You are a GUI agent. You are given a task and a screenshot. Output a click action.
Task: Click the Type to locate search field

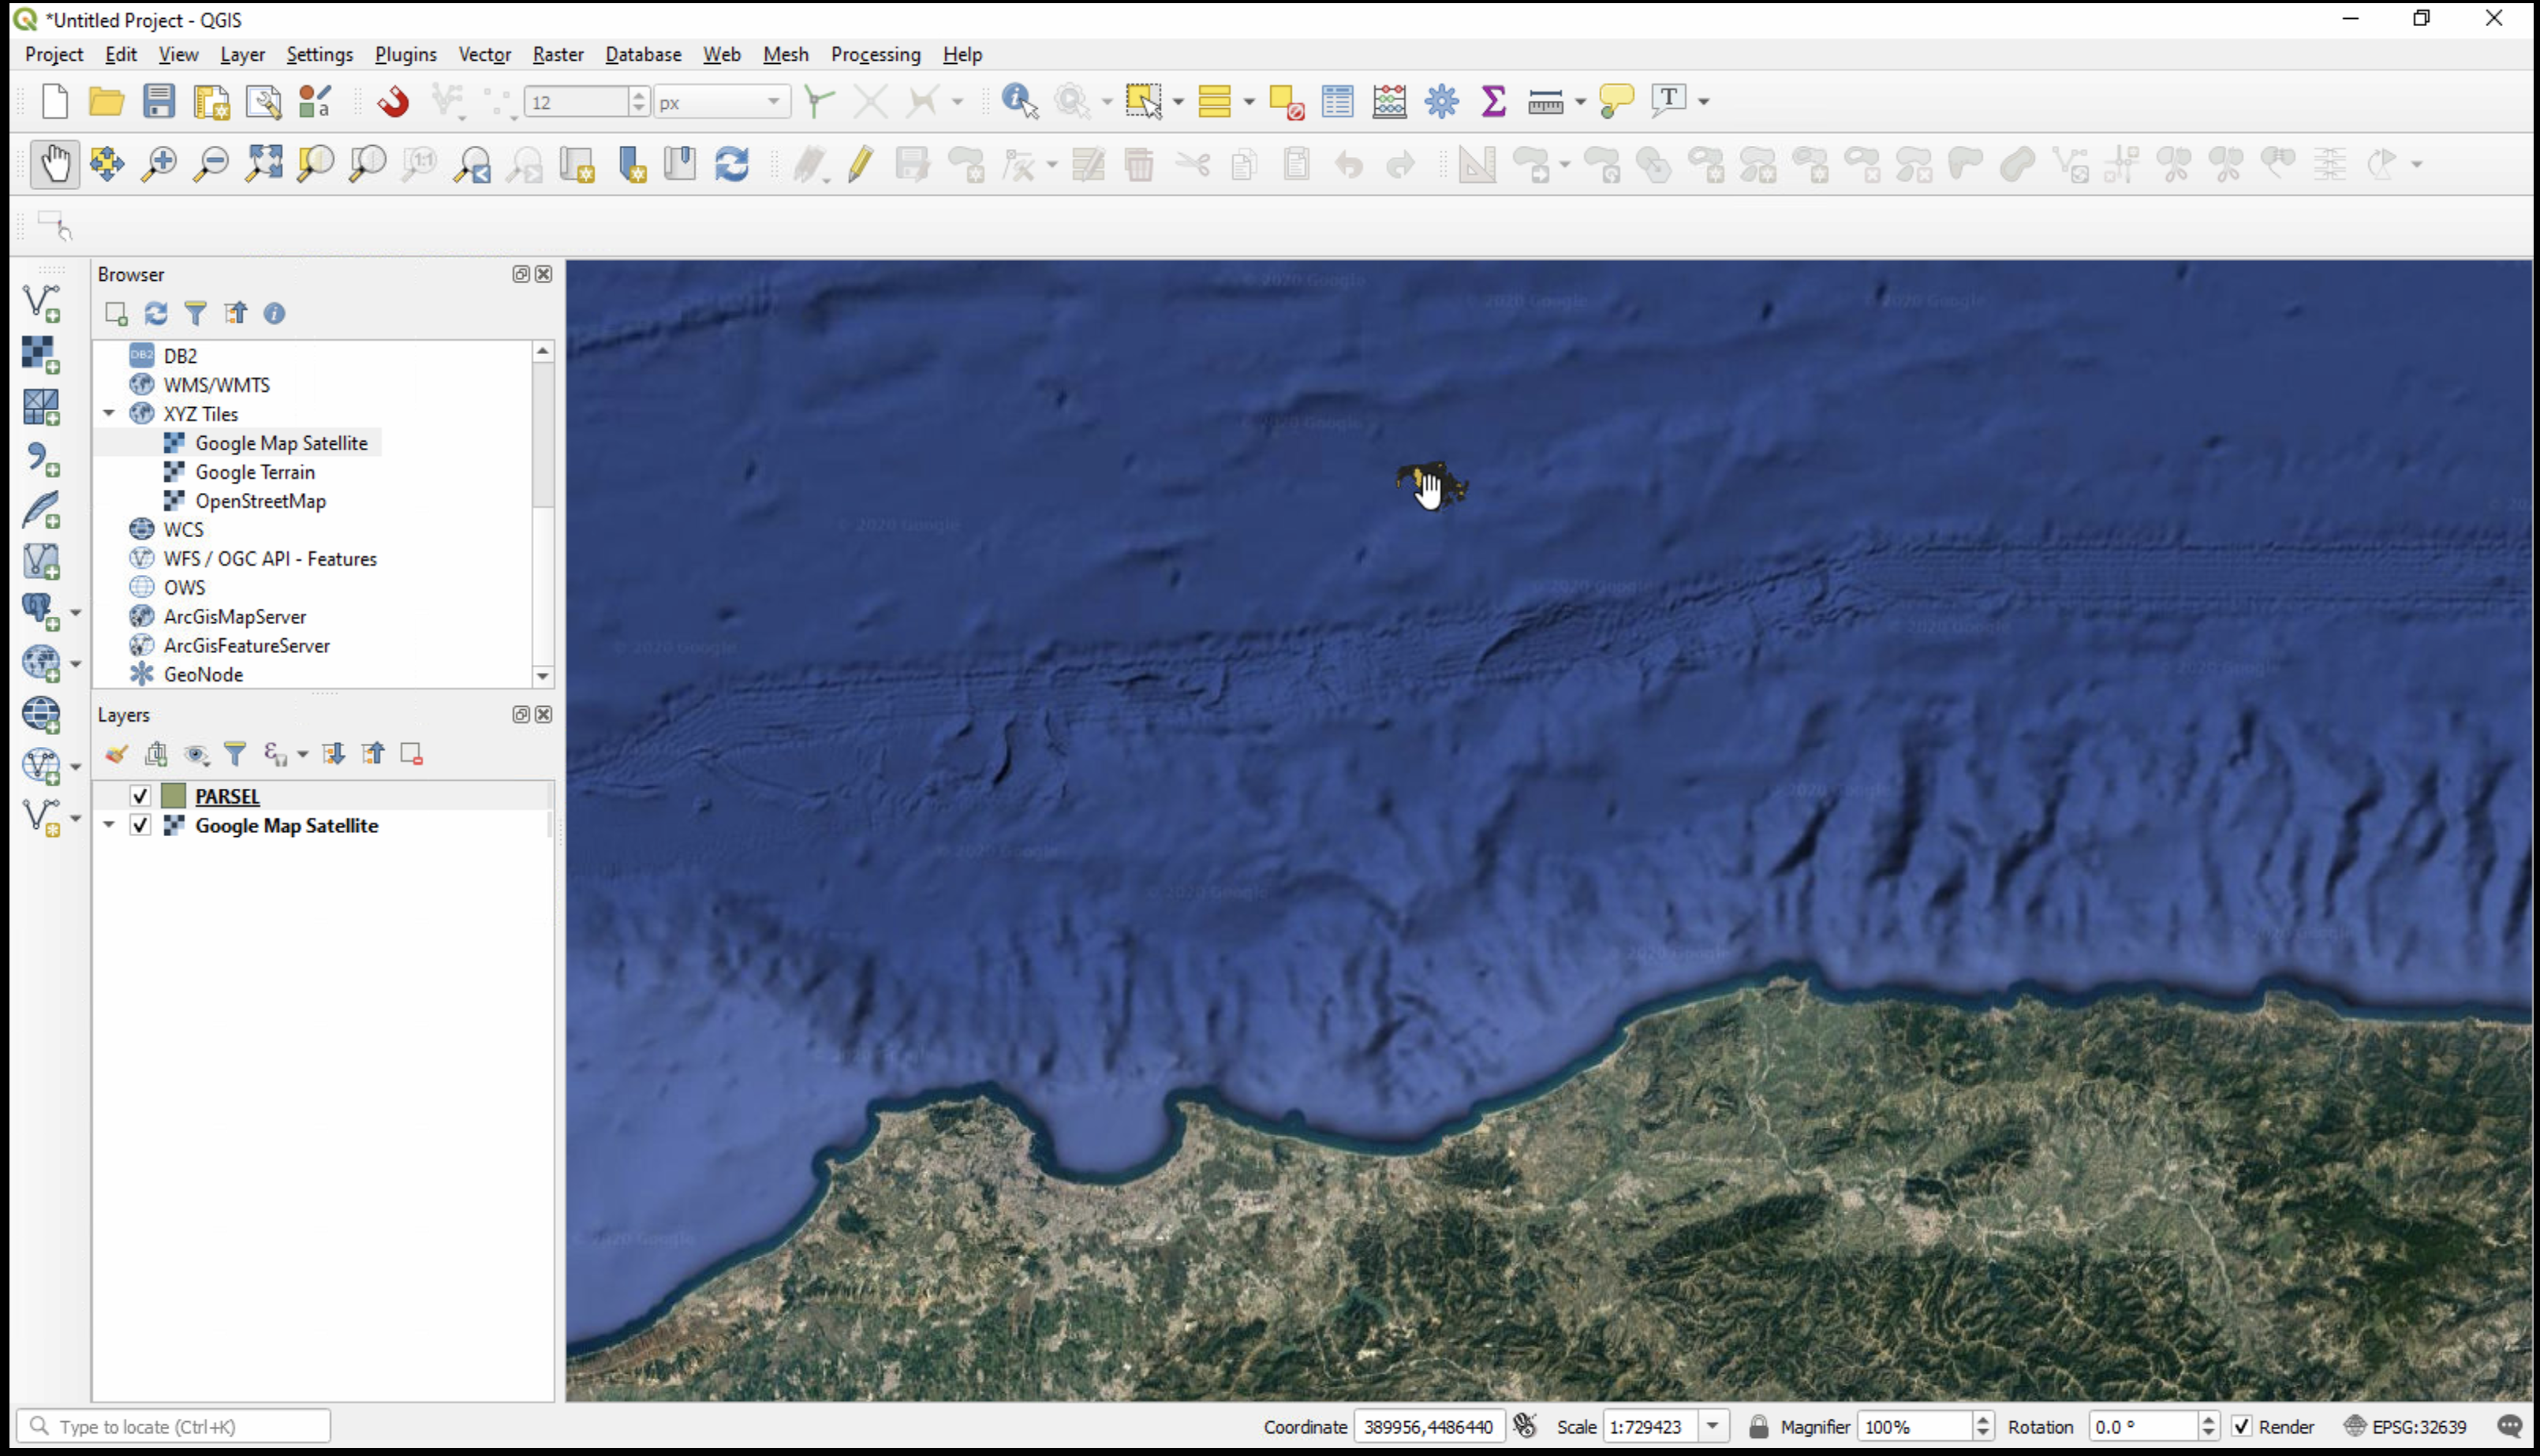pyautogui.click(x=174, y=1426)
